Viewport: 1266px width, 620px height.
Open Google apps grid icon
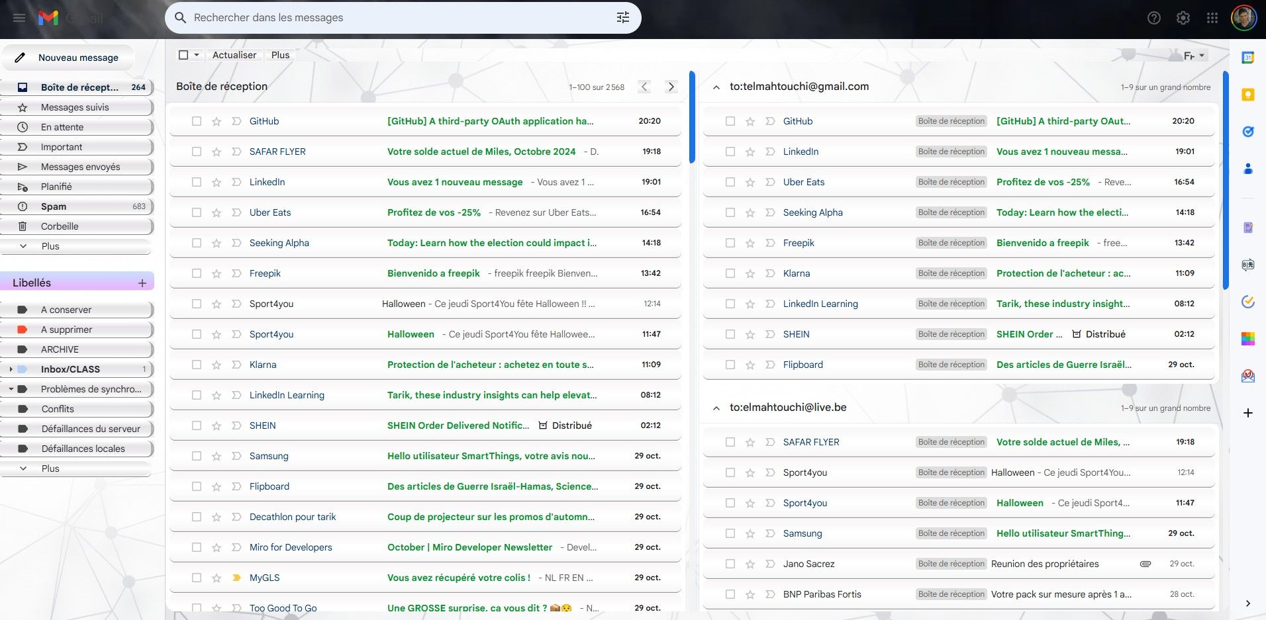click(1212, 19)
